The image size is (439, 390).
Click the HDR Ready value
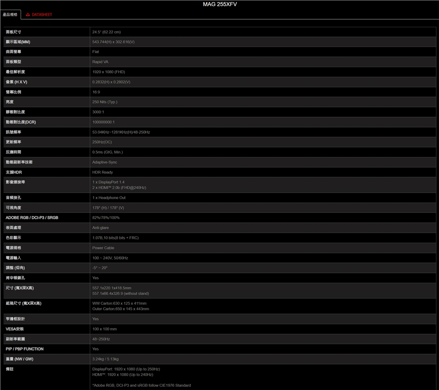click(x=102, y=172)
